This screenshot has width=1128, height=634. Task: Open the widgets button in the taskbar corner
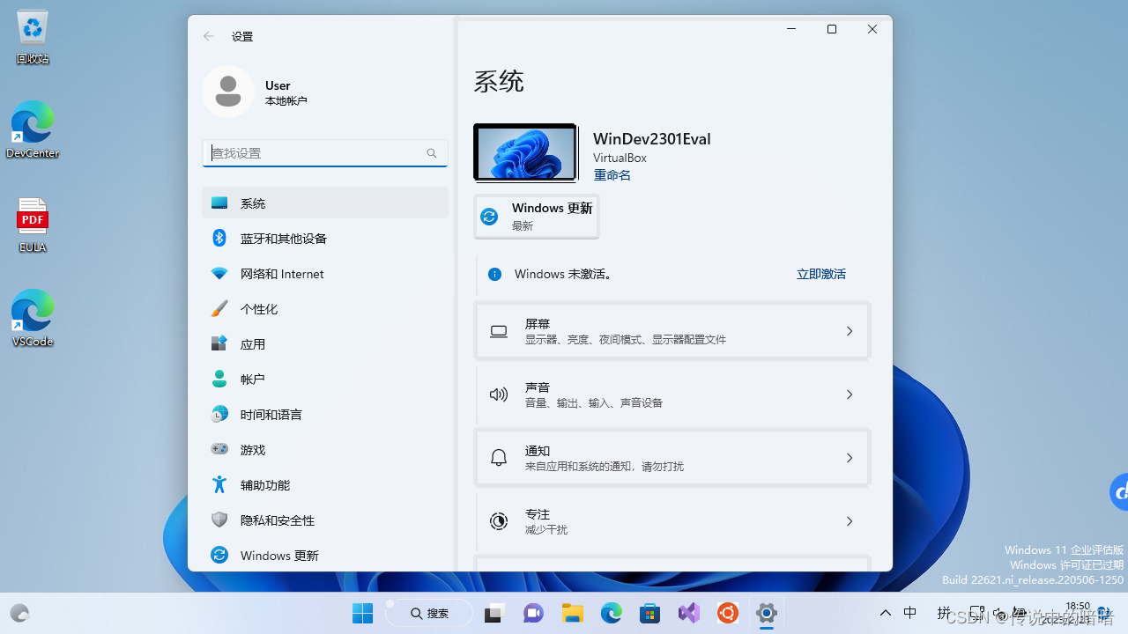(19, 614)
